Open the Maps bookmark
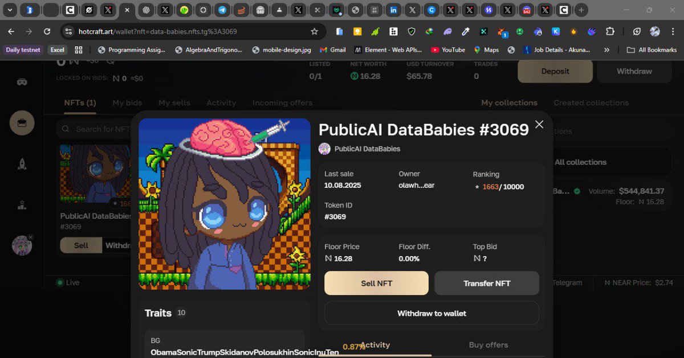The width and height of the screenshot is (684, 358). click(486, 50)
